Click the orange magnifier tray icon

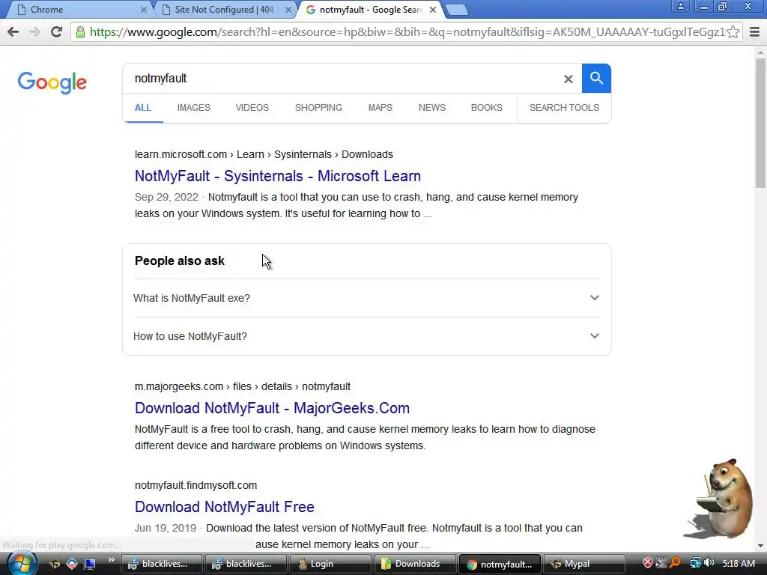click(x=676, y=563)
